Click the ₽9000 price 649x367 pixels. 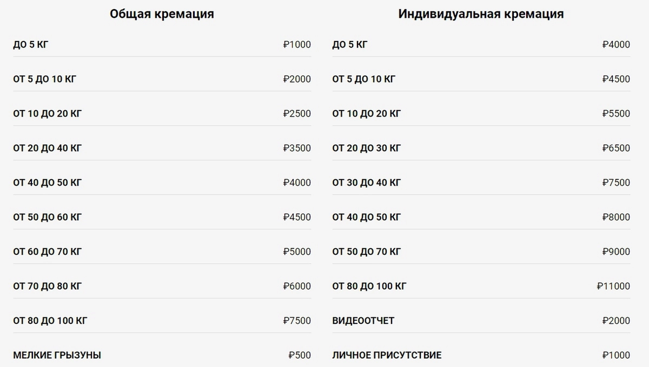616,252
